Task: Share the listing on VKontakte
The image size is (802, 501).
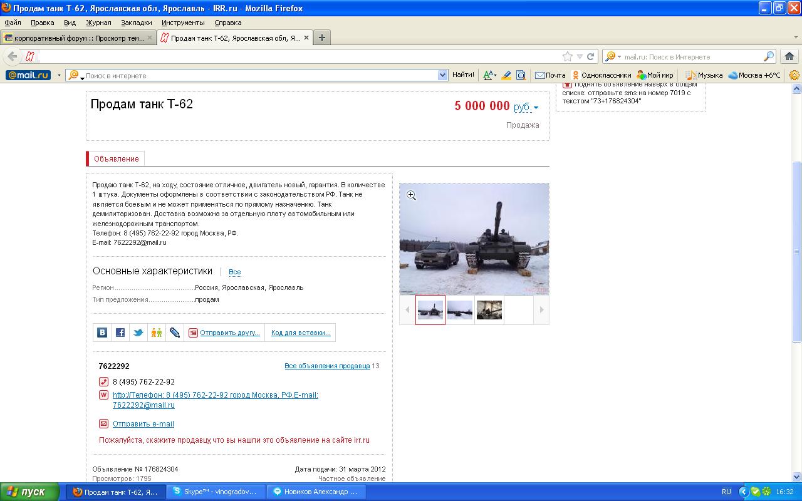Action: click(x=102, y=333)
